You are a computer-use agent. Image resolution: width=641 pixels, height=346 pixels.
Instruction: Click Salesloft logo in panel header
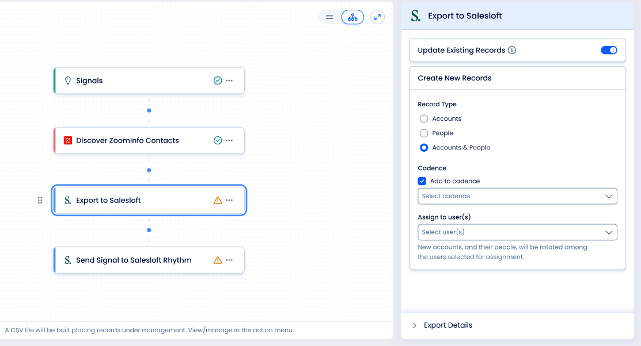click(x=415, y=16)
